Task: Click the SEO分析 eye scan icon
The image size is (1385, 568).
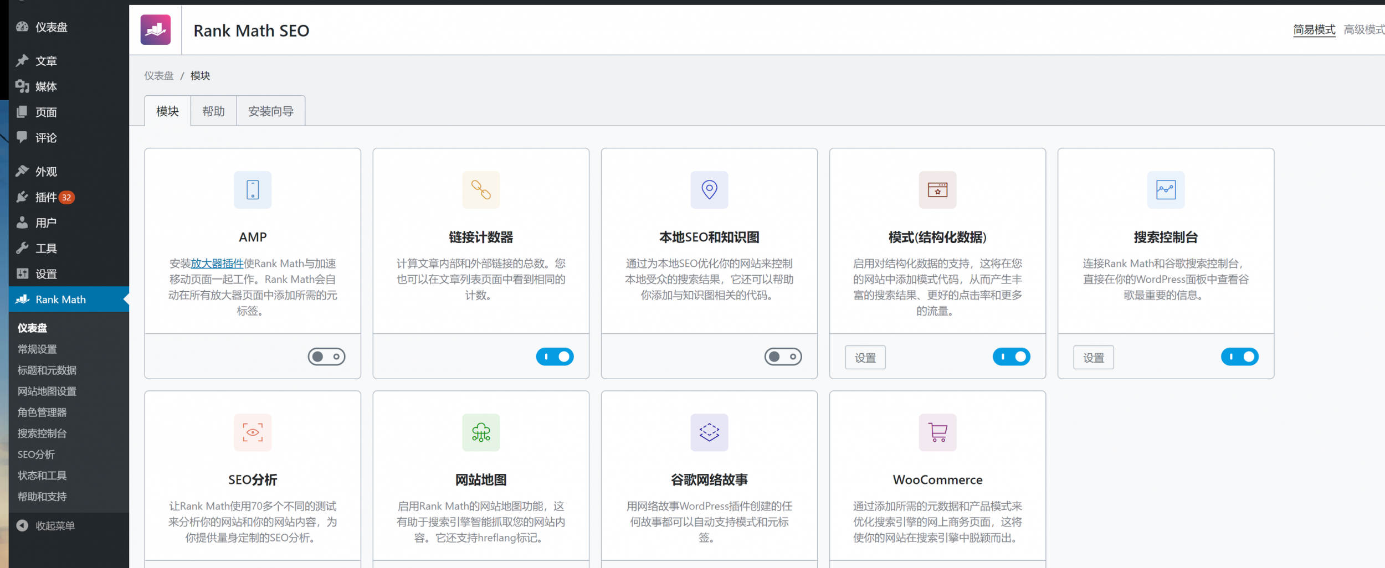Action: click(253, 432)
